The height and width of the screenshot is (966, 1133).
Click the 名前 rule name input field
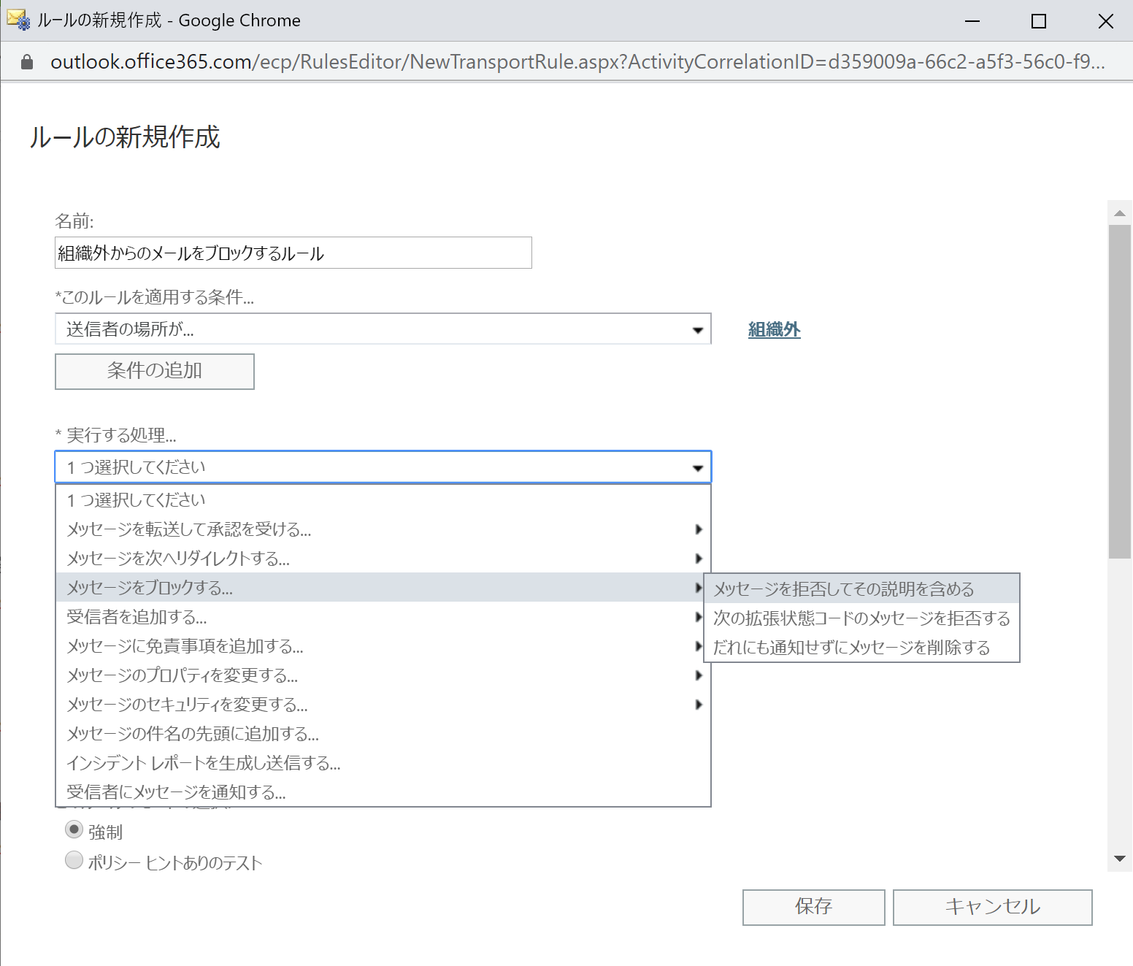[x=293, y=253]
